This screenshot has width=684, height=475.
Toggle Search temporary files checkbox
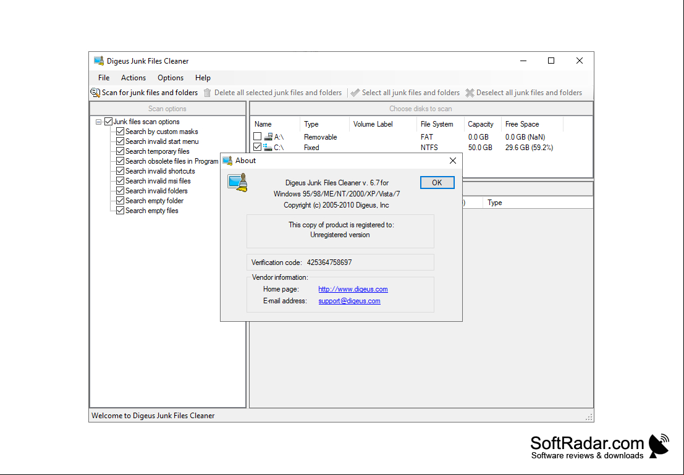coord(120,151)
